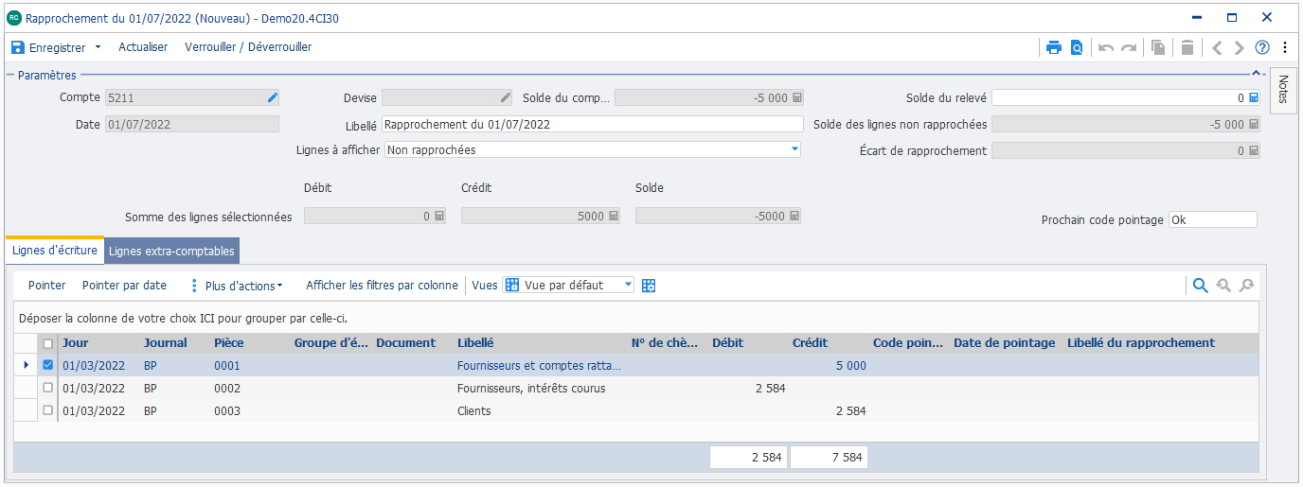Toggle the select-all checkbox in grid header
This screenshot has width=1303, height=487.
point(48,343)
